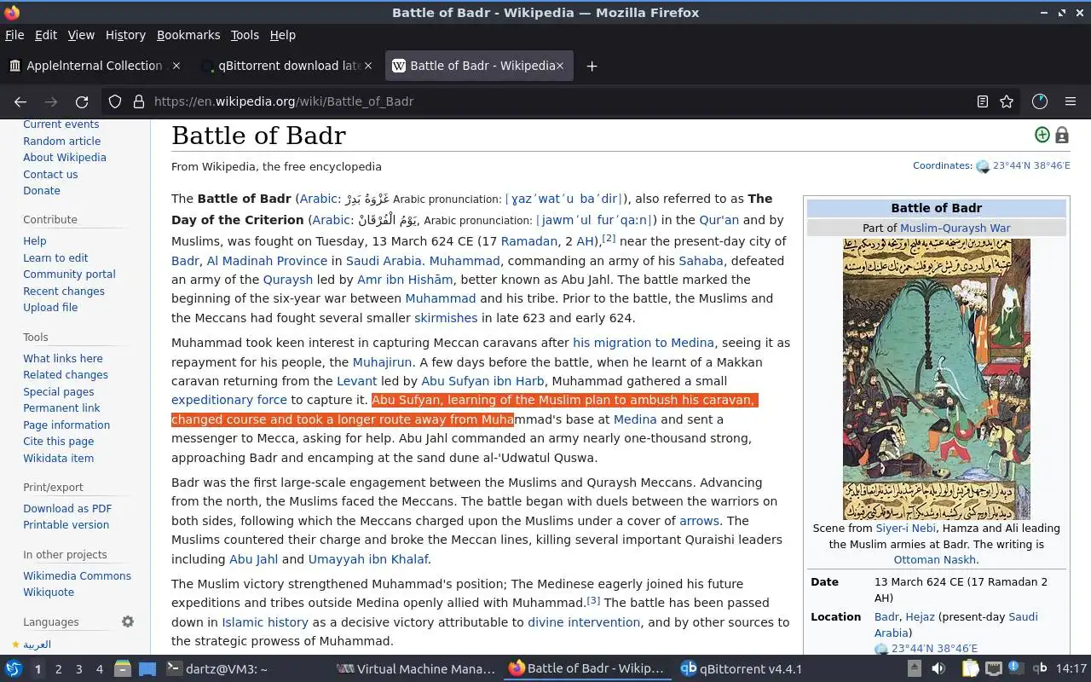
Task: Open the File menu
Action: click(14, 35)
